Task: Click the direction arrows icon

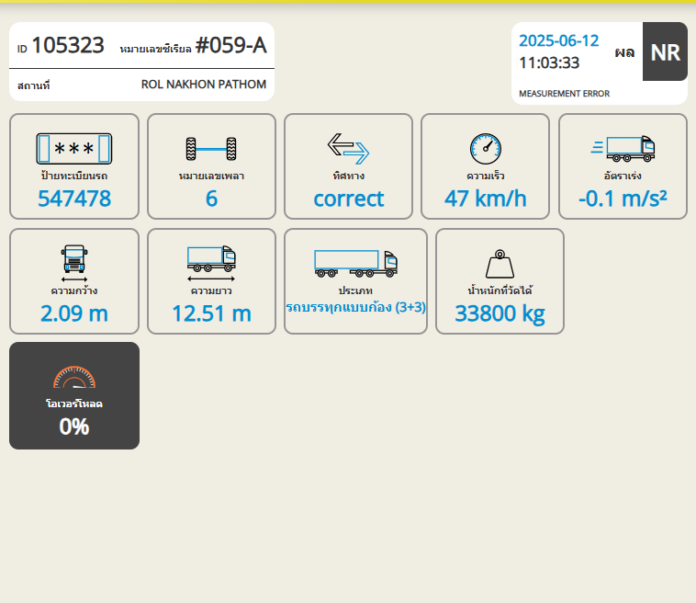Action: [x=348, y=148]
